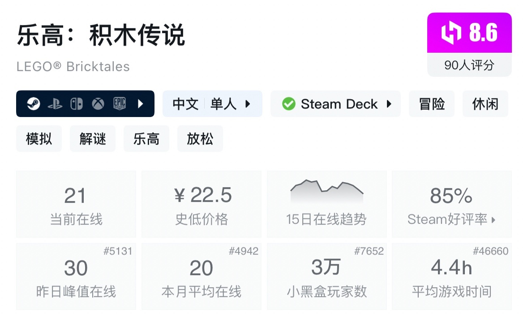This screenshot has height=318, width=528.
Task: Click the Xbox platform icon
Action: pyautogui.click(x=98, y=104)
